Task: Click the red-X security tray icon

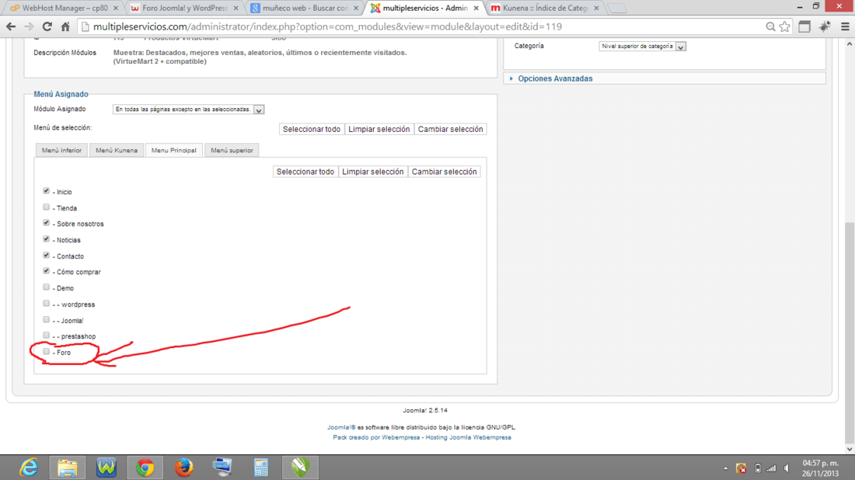Action: [741, 468]
